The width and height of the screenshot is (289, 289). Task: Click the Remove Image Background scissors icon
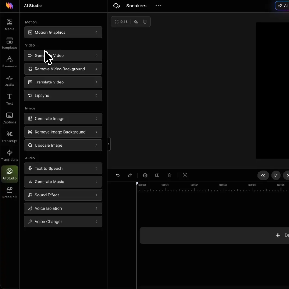30,132
